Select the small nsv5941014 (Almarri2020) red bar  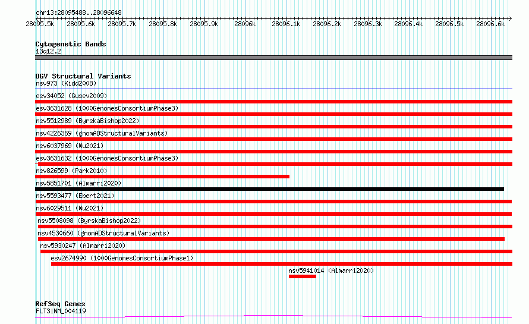303,276
